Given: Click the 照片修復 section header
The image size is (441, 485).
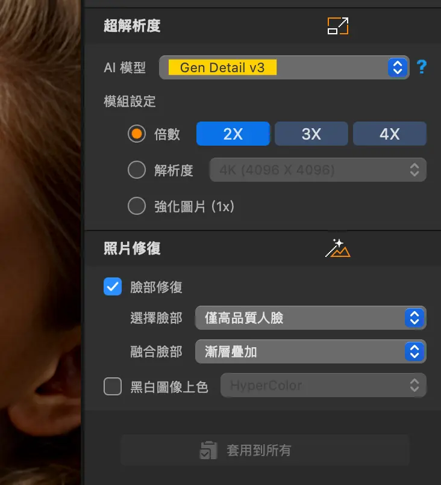Looking at the screenshot, I should coord(133,249).
